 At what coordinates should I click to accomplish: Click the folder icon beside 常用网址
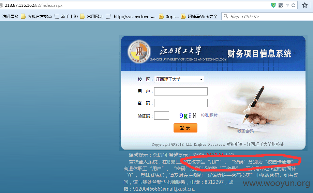tap(83, 16)
